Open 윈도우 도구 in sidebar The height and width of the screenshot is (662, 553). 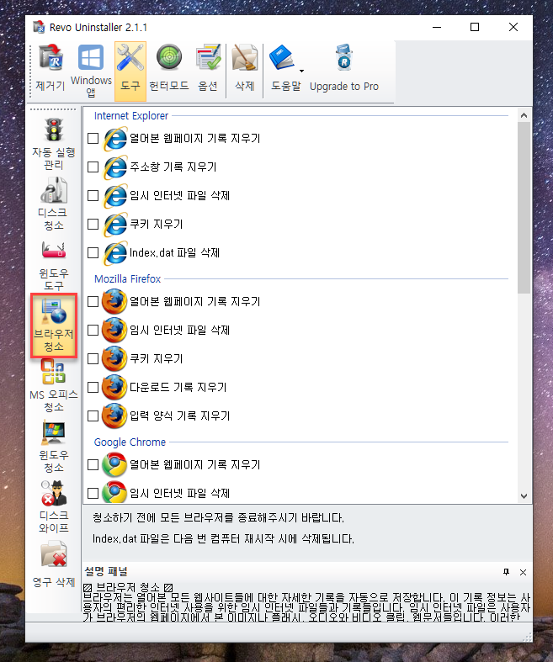(x=54, y=265)
